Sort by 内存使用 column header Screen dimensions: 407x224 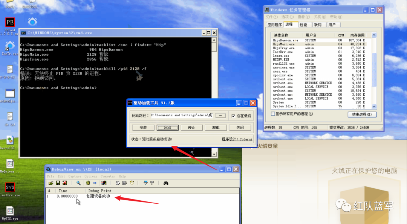[x=358, y=35]
